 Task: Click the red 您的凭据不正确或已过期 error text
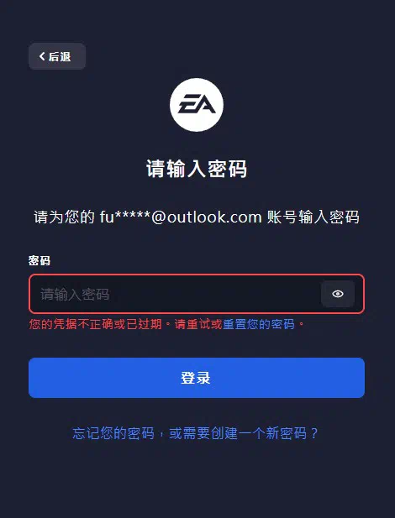pyautogui.click(x=95, y=324)
